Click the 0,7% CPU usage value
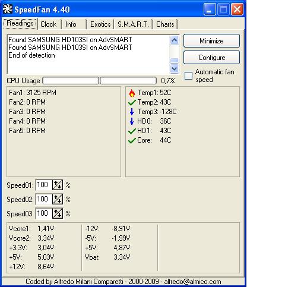 click(x=168, y=81)
